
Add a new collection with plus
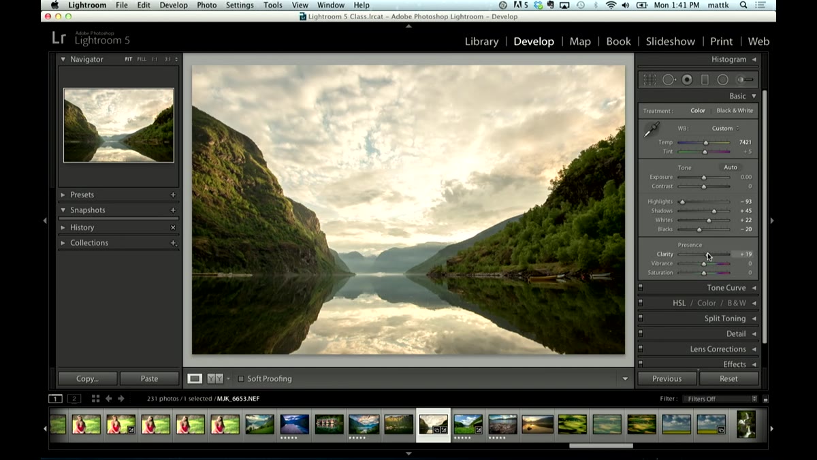173,243
